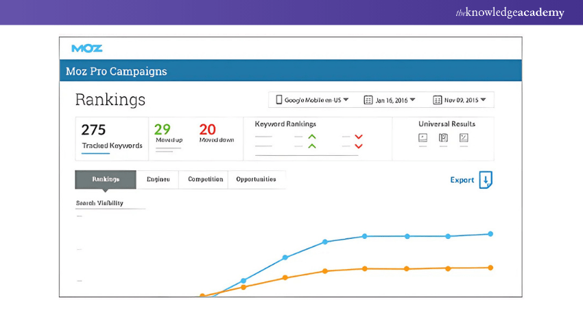
Task: Open the Jan 16, 2016 date dropdown
Action: 390,100
